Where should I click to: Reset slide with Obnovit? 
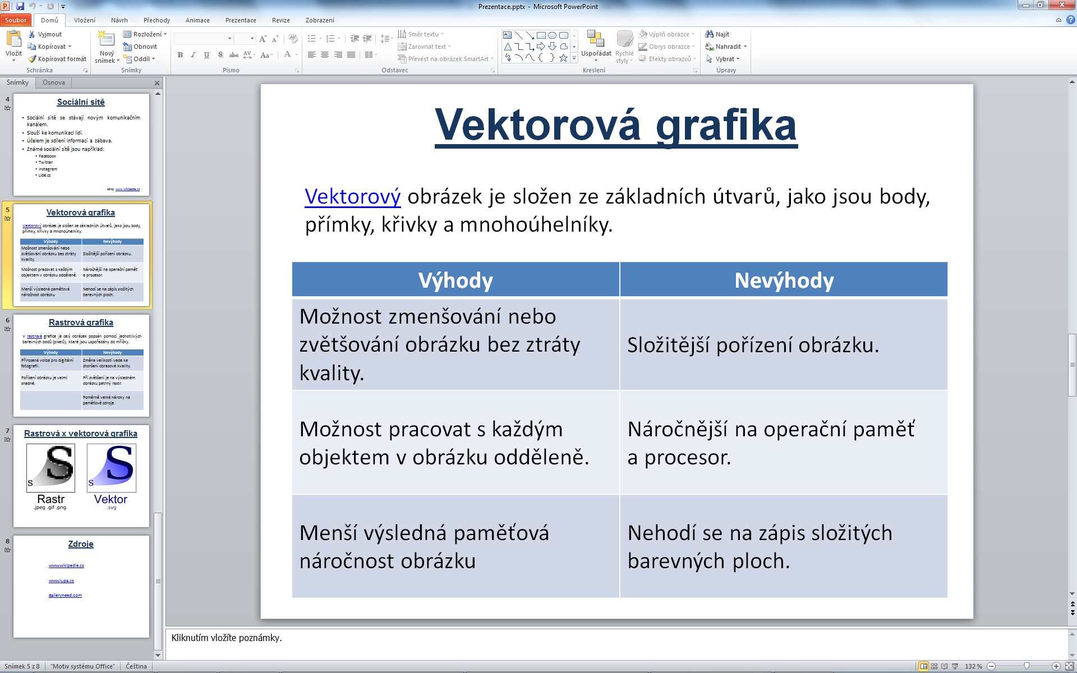click(141, 47)
